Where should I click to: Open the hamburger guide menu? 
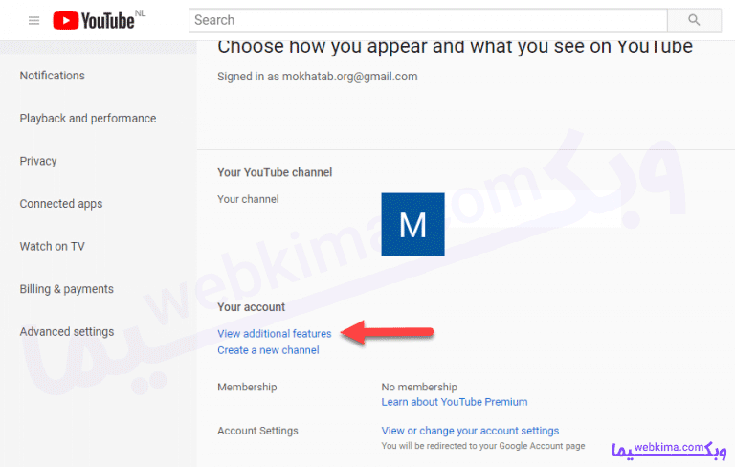pyautogui.click(x=33, y=20)
